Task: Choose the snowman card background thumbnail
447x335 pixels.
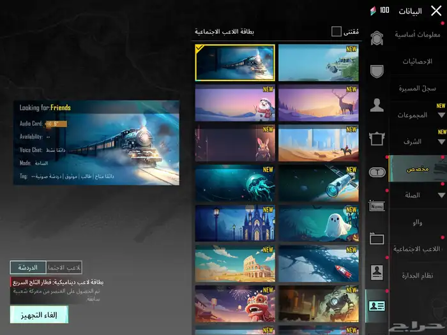Action: point(235,103)
